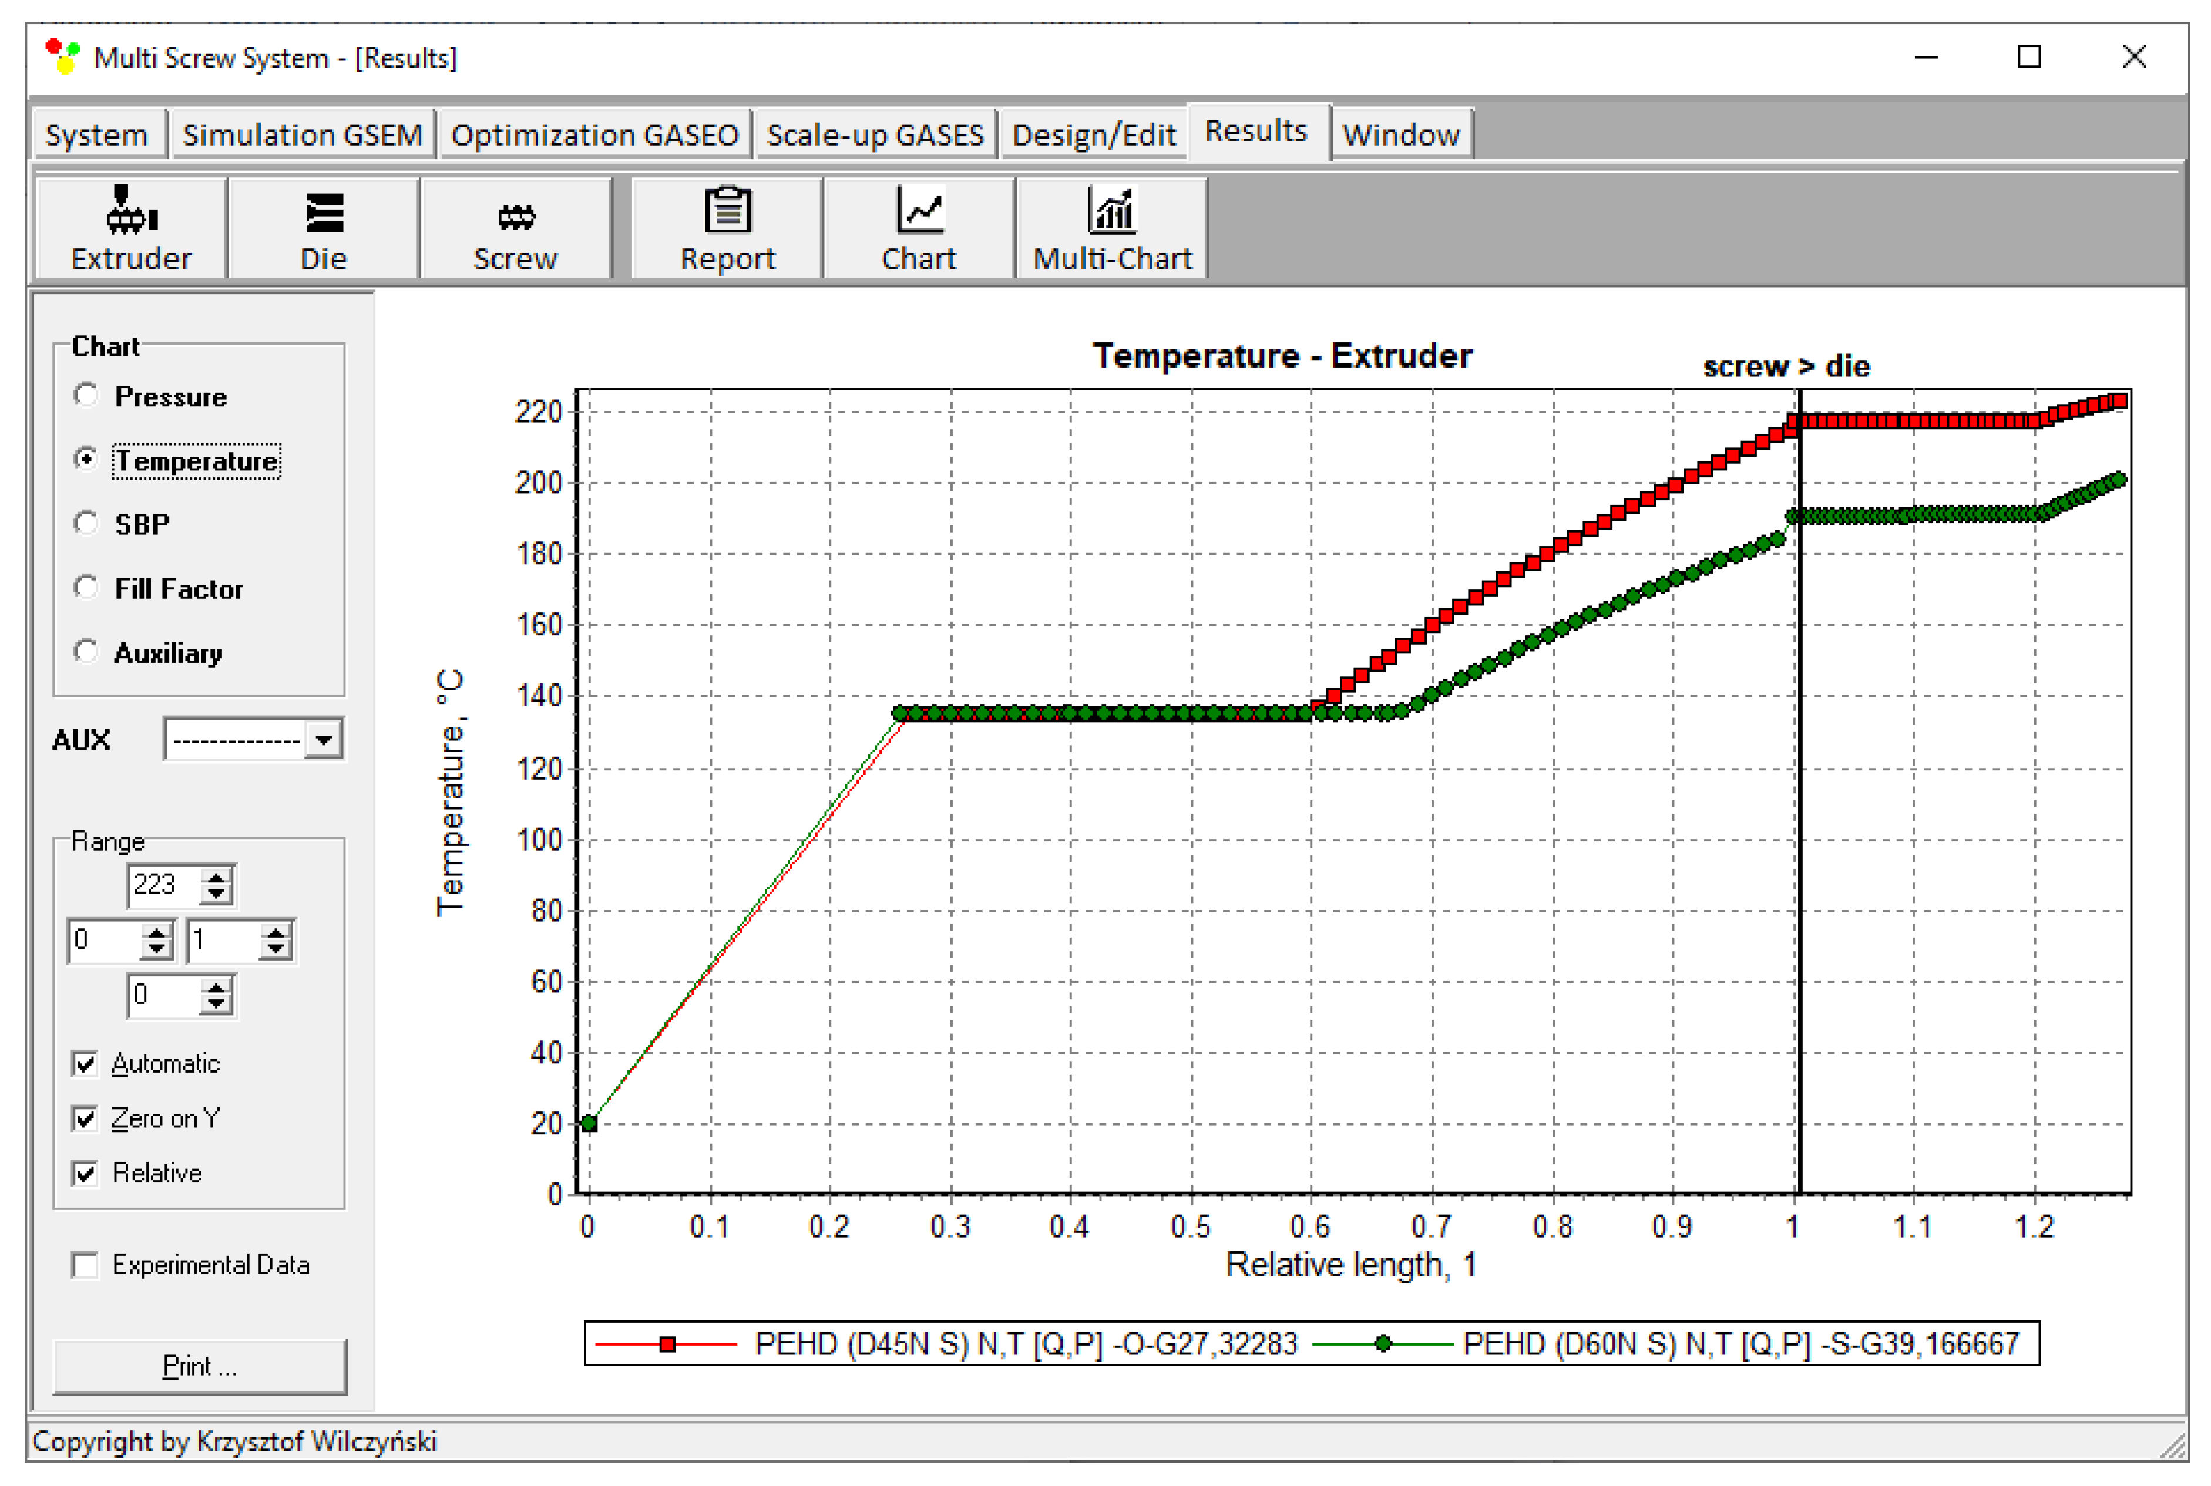Expand the AUX dropdown list
This screenshot has width=2211, height=1486.
[x=323, y=739]
